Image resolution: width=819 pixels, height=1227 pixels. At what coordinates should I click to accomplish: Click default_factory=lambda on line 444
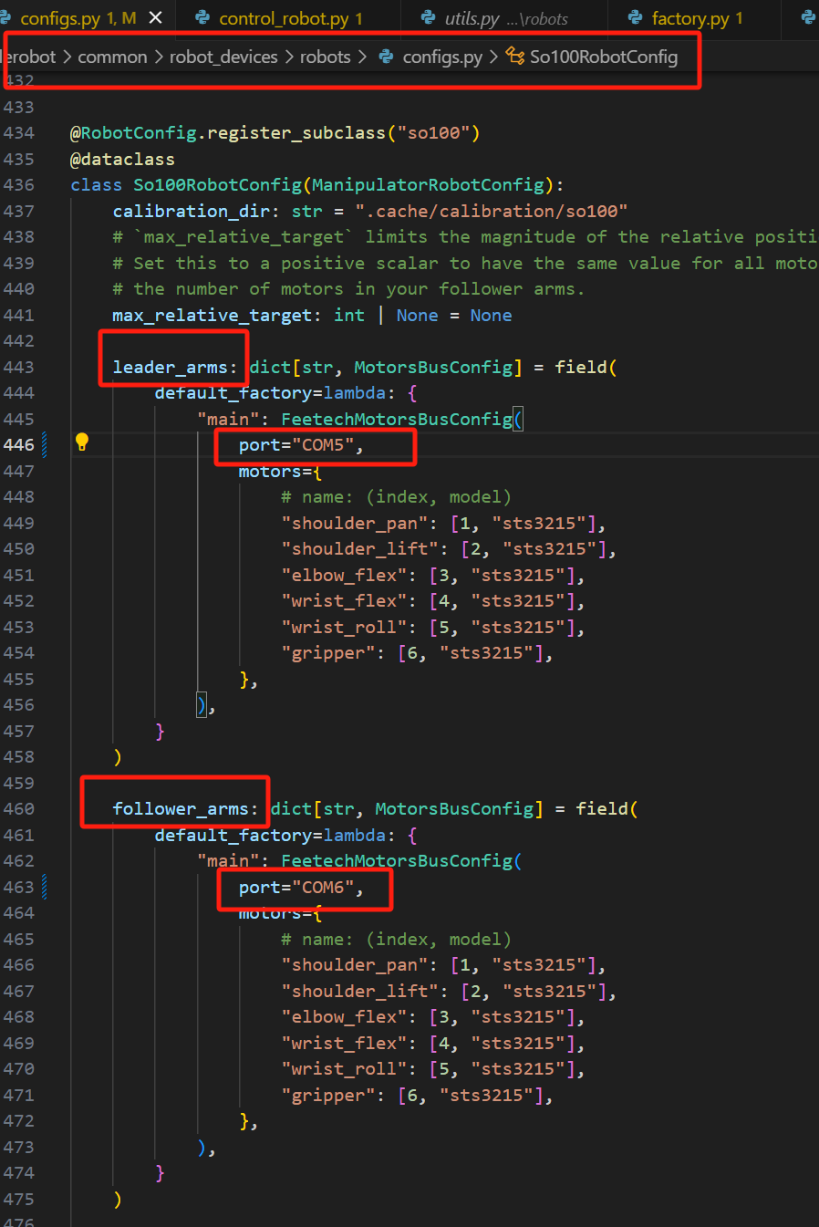[x=270, y=392]
